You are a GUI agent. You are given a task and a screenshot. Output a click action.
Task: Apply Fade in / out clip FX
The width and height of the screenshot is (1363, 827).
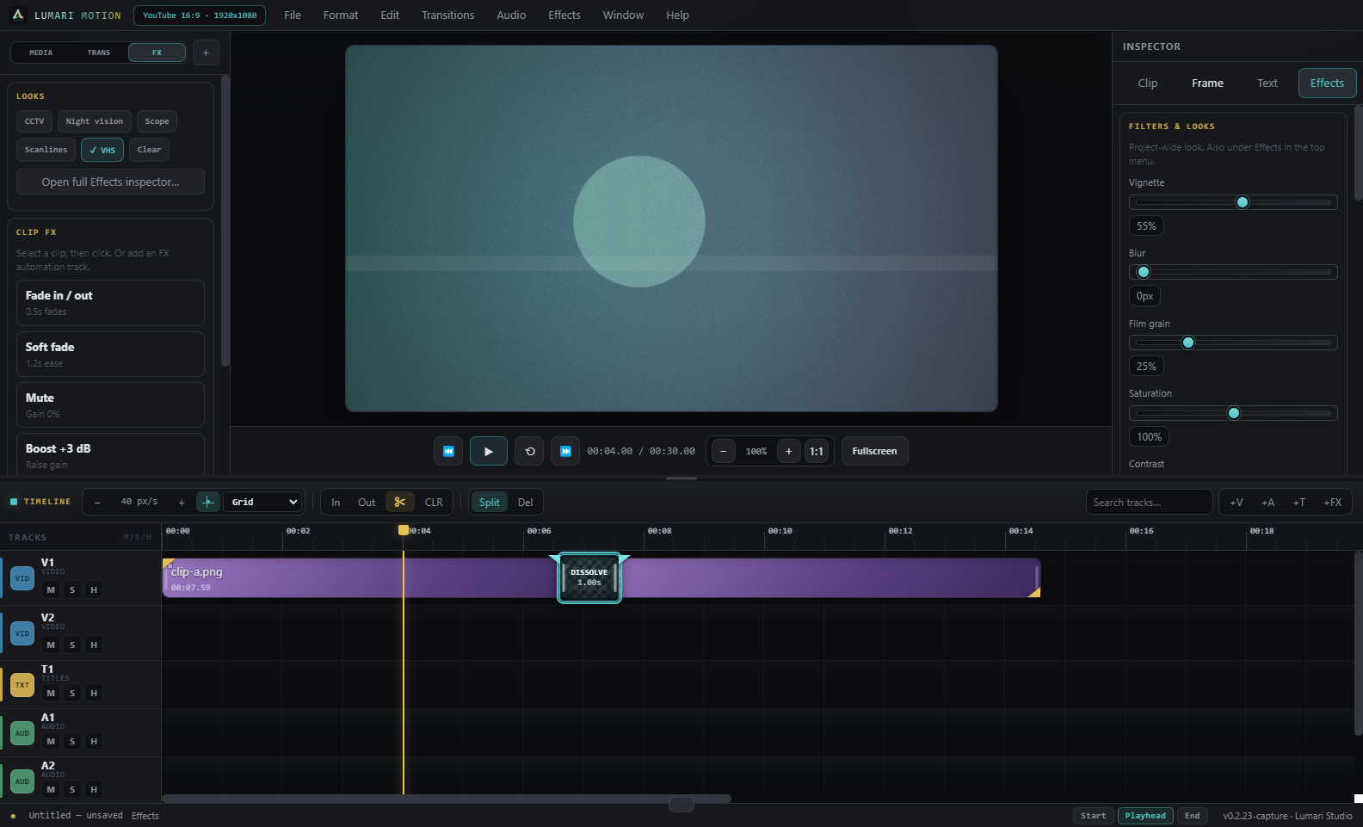click(x=110, y=303)
